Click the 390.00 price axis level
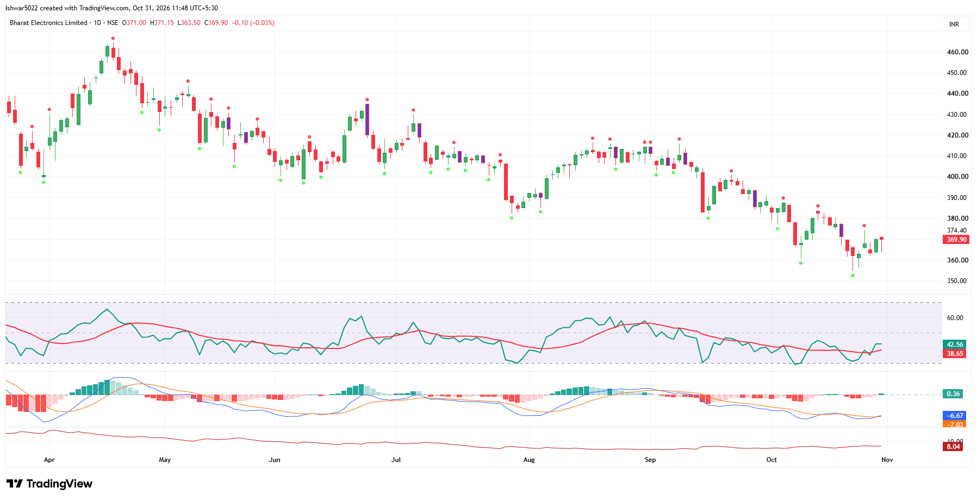Viewport: 977px width, 500px height. pyautogui.click(x=957, y=198)
